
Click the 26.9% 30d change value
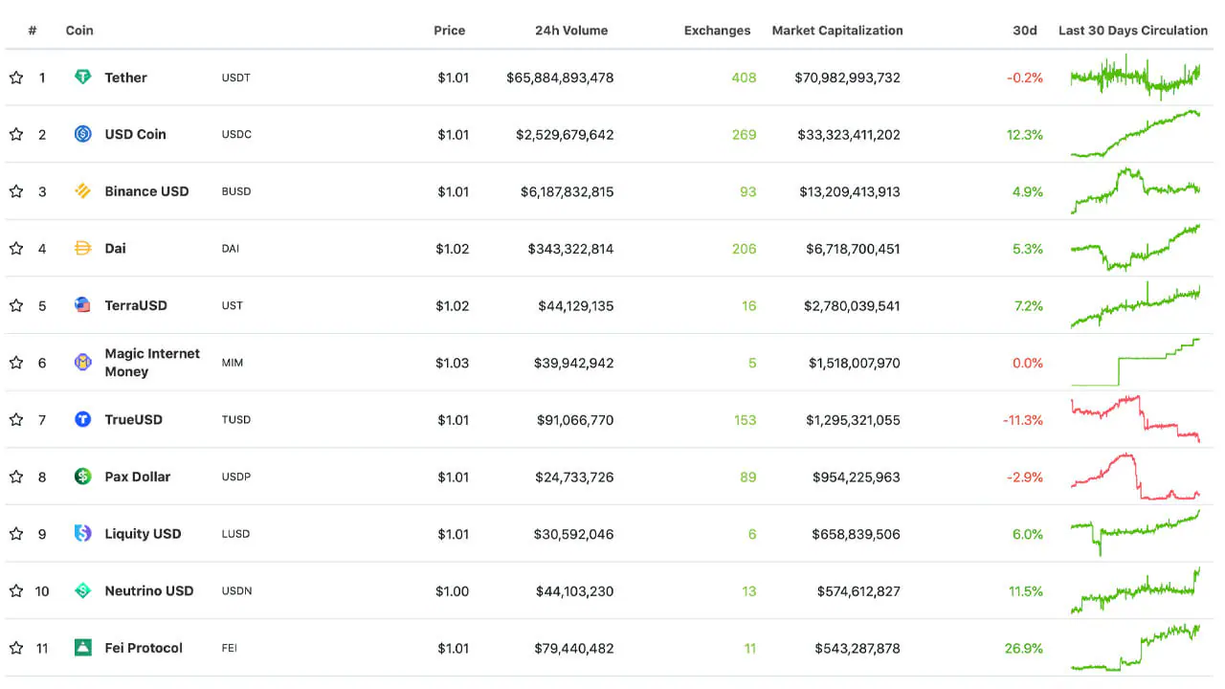click(x=1024, y=648)
